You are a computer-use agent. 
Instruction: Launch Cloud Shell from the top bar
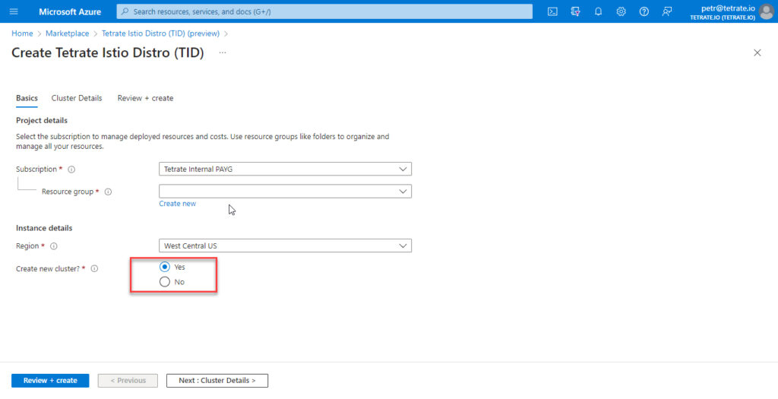[x=553, y=11]
